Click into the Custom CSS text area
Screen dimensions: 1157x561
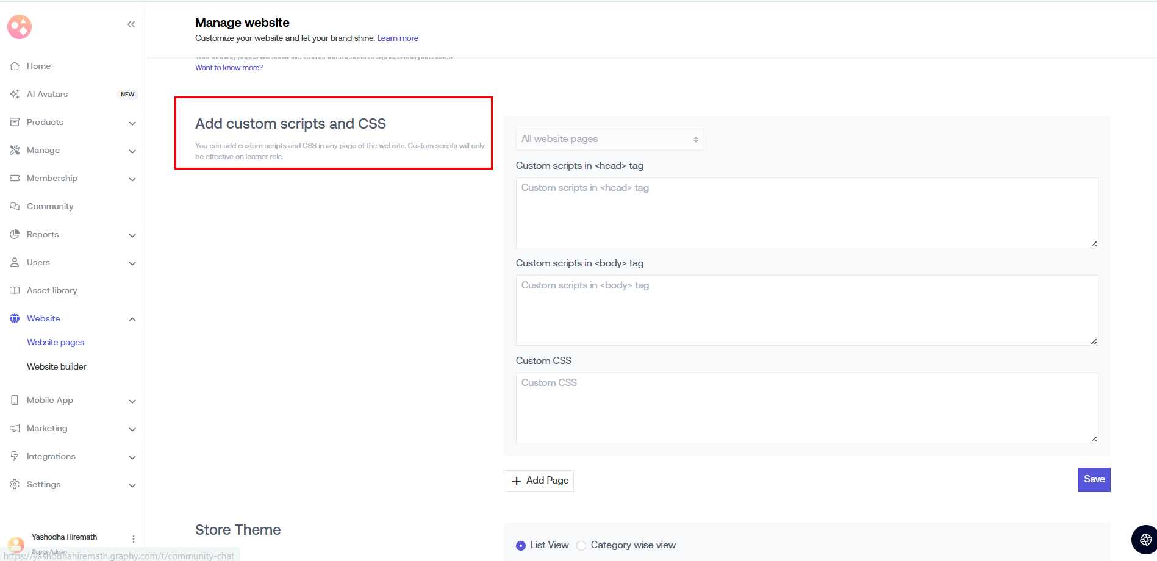pos(806,408)
